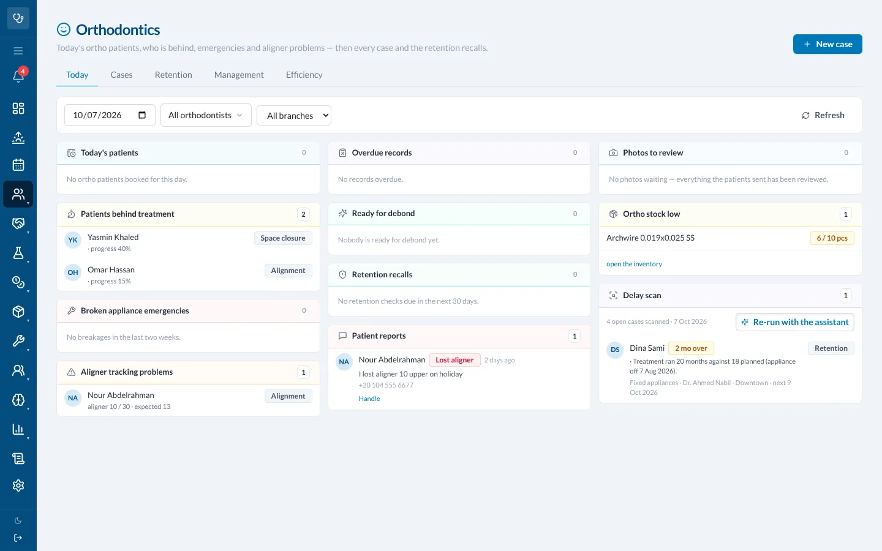
Task: Open the All branches dropdown
Action: 294,116
